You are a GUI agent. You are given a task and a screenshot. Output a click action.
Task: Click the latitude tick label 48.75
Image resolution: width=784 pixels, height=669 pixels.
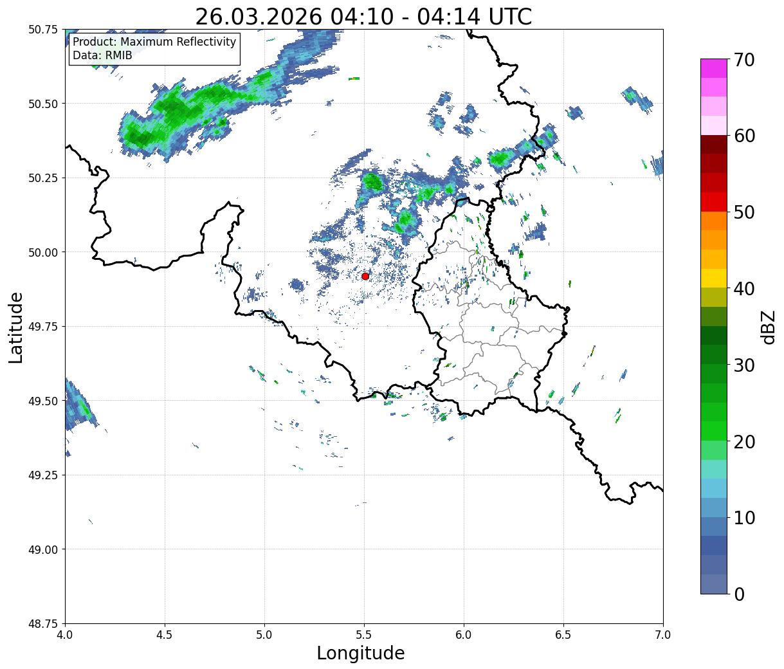pyautogui.click(x=43, y=624)
